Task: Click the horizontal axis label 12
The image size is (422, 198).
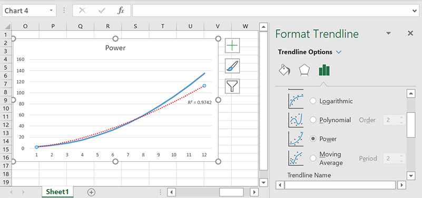Action: tap(204, 155)
